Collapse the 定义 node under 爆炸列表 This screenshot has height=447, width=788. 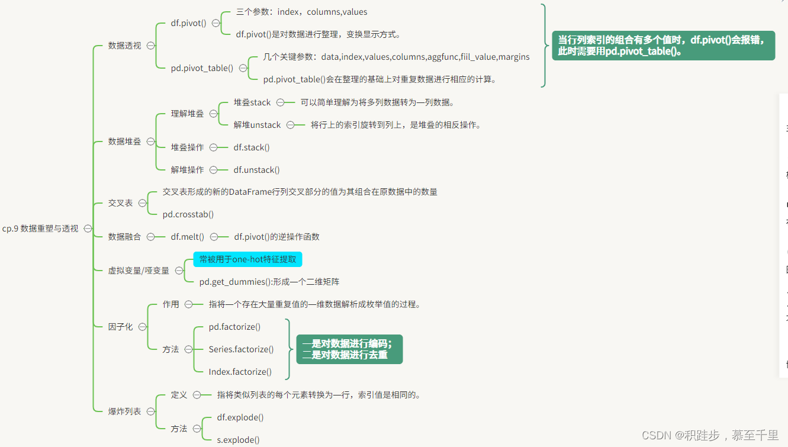point(197,395)
